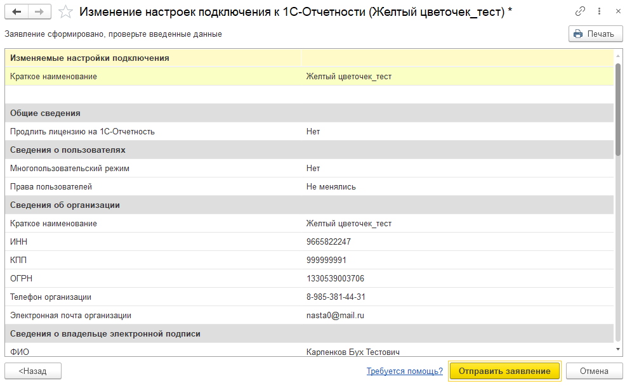This screenshot has width=632, height=386.
Task: Select the КПП value 999999991
Action: (326, 260)
